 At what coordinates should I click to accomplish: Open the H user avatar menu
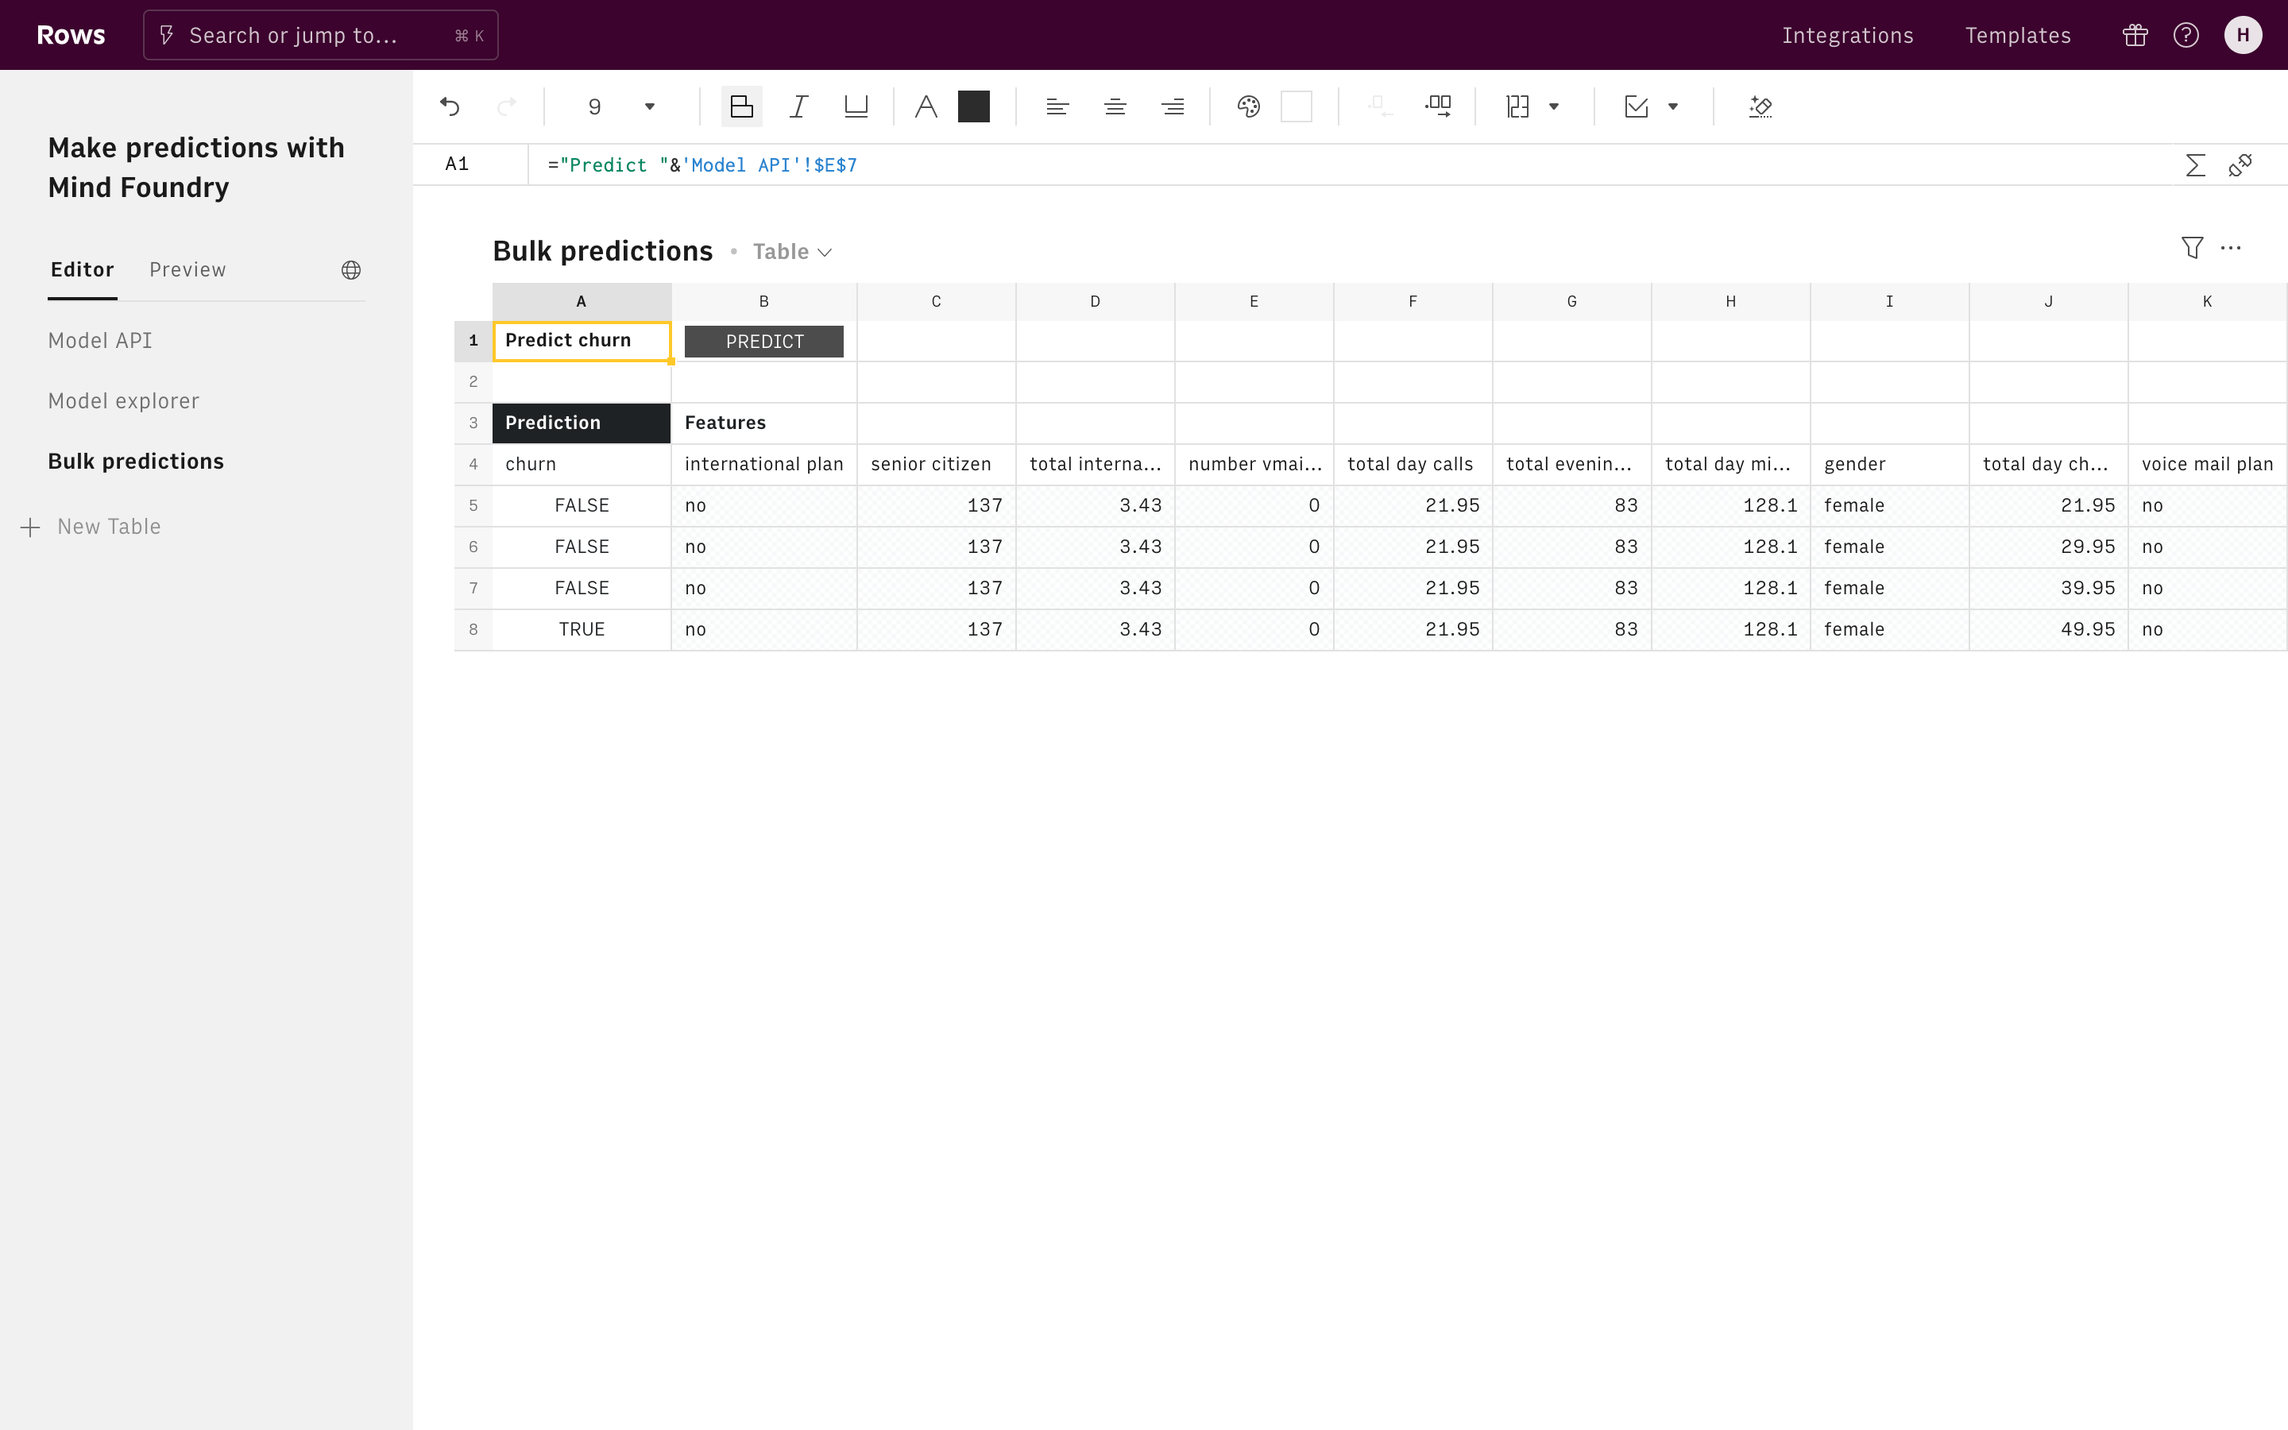(x=2243, y=35)
